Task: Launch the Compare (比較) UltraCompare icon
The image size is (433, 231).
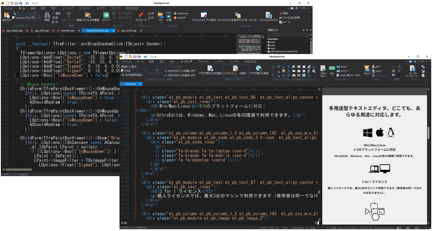Action: [169, 15]
